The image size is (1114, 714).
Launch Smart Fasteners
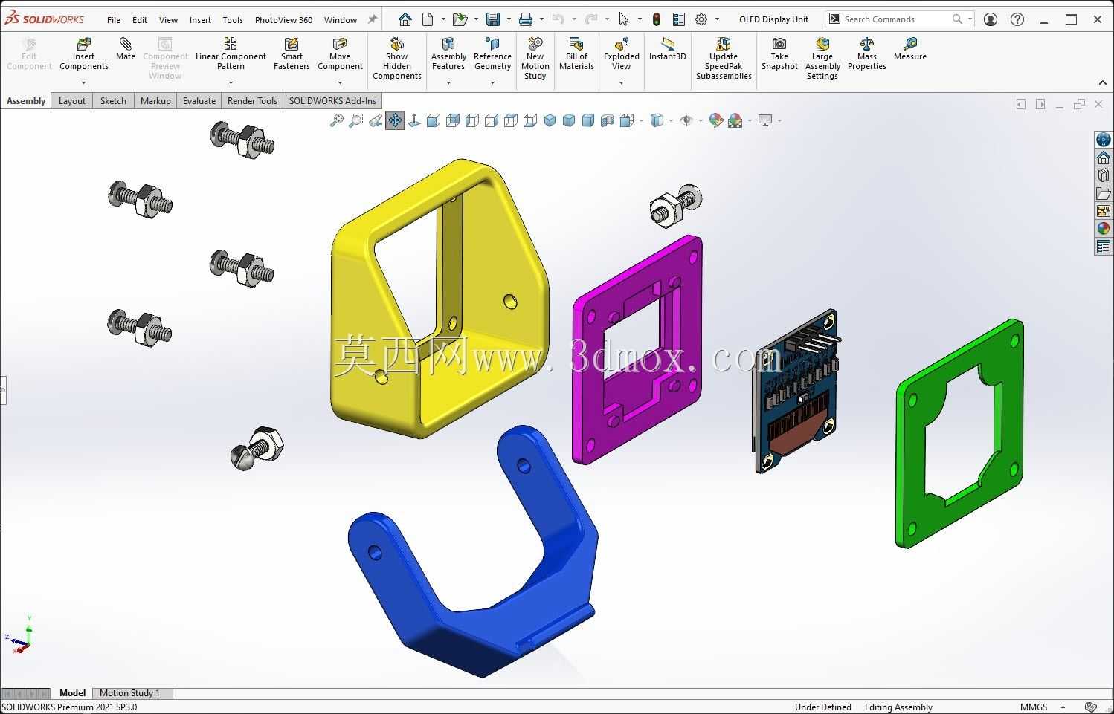coord(292,53)
